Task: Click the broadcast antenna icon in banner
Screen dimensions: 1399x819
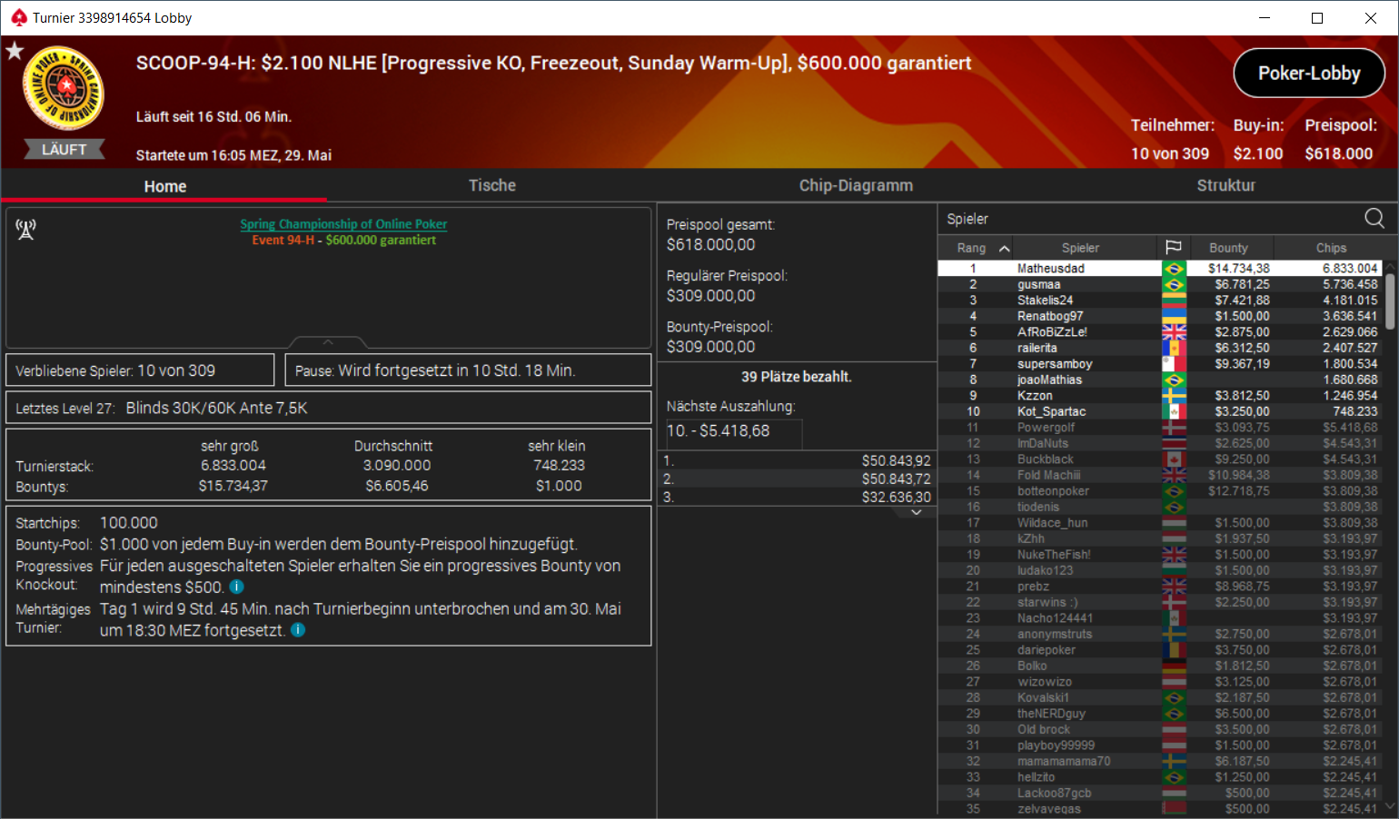Action: coord(25,230)
